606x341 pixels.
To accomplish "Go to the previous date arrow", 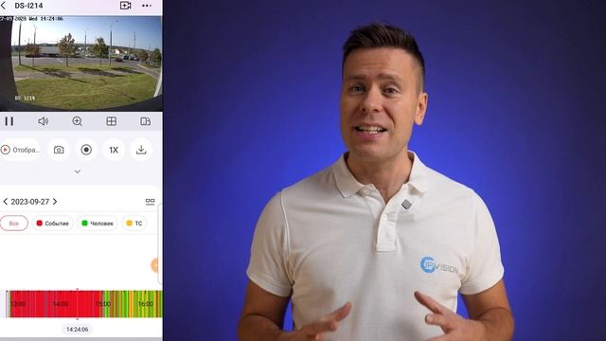I will click(x=5, y=202).
